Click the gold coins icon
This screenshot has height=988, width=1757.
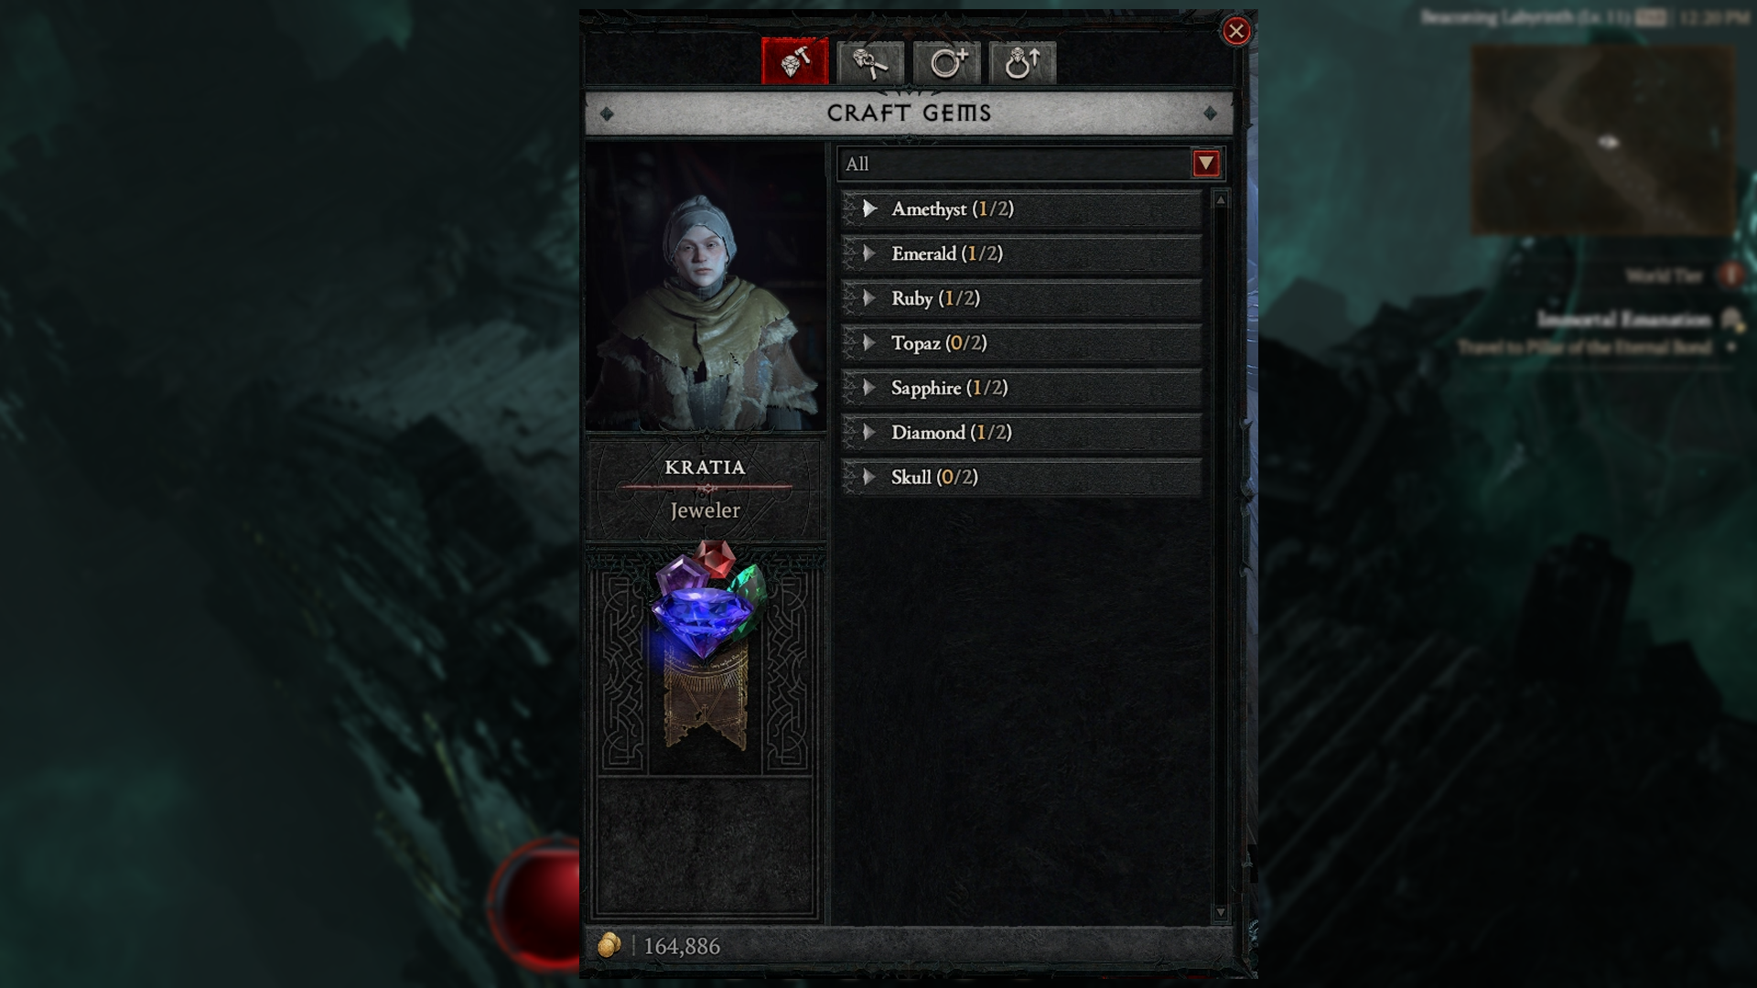point(609,945)
